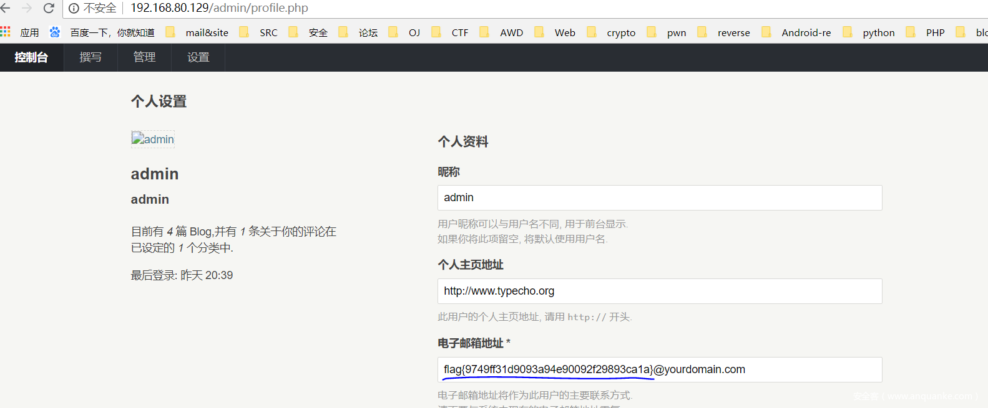The width and height of the screenshot is (988, 408).
Task: Click the insecure site info icon
Action: click(74, 8)
